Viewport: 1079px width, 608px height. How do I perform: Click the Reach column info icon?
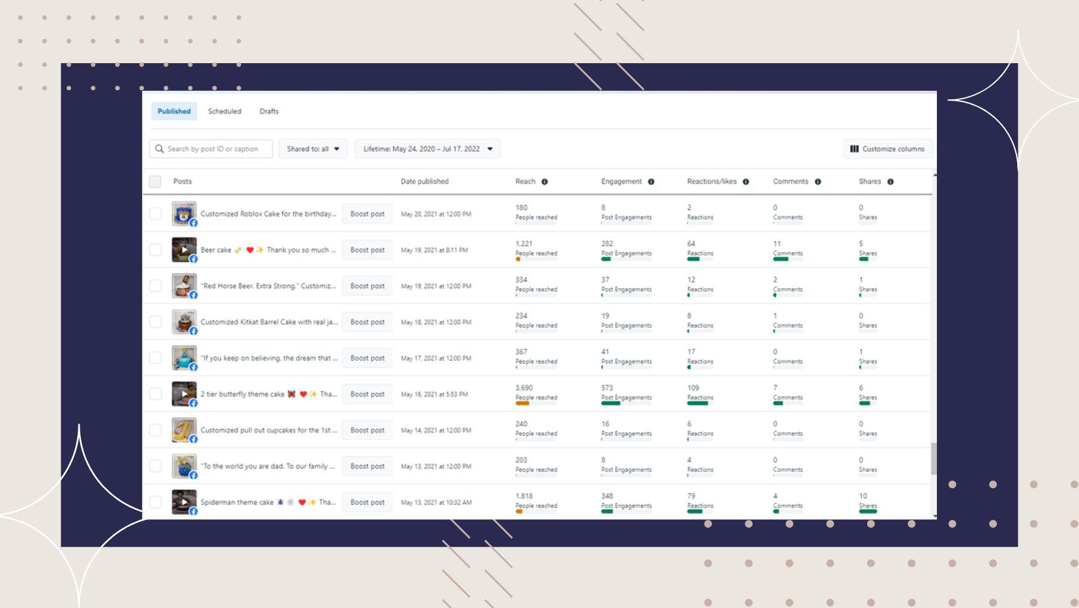545,182
